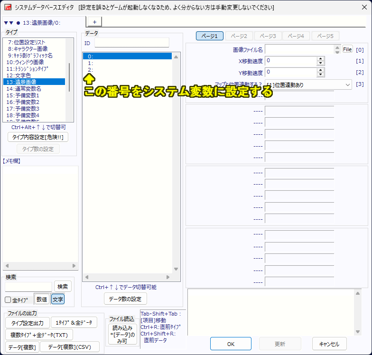Click Y移動速度 spinner down arrow

point(320,75)
